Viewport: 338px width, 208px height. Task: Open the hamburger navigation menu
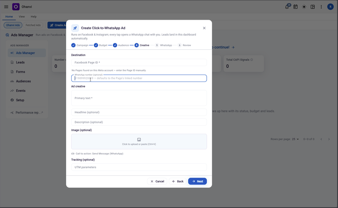point(6,7)
